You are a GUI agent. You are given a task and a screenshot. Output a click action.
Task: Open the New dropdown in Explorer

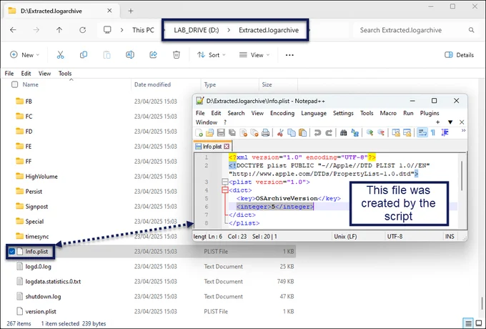[24, 55]
